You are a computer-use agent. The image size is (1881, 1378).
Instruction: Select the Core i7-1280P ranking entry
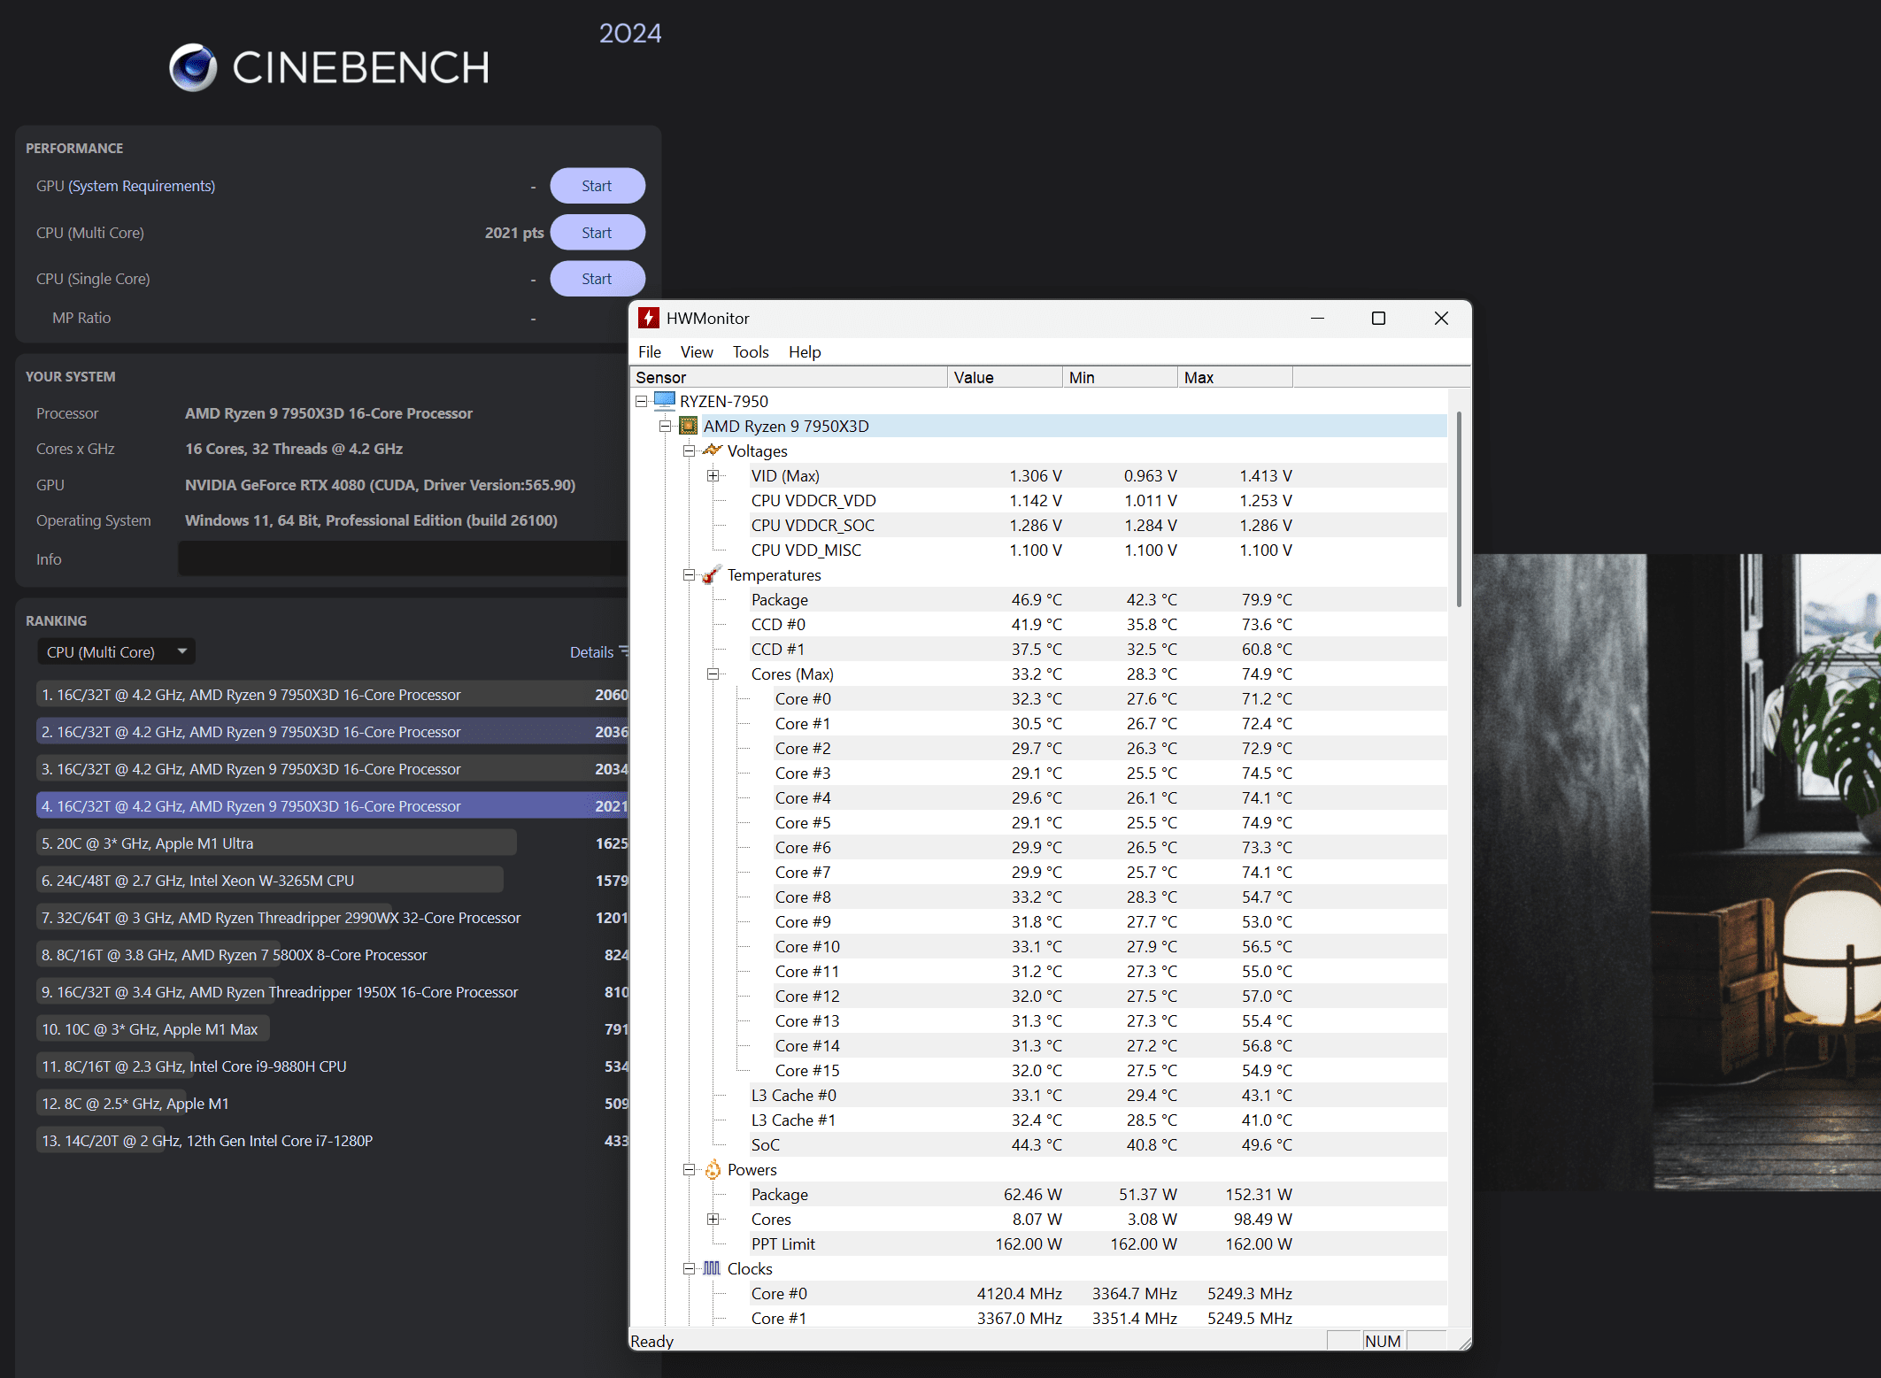point(332,1141)
